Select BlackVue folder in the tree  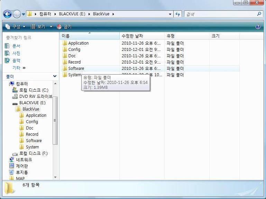pyautogui.click(x=31, y=109)
